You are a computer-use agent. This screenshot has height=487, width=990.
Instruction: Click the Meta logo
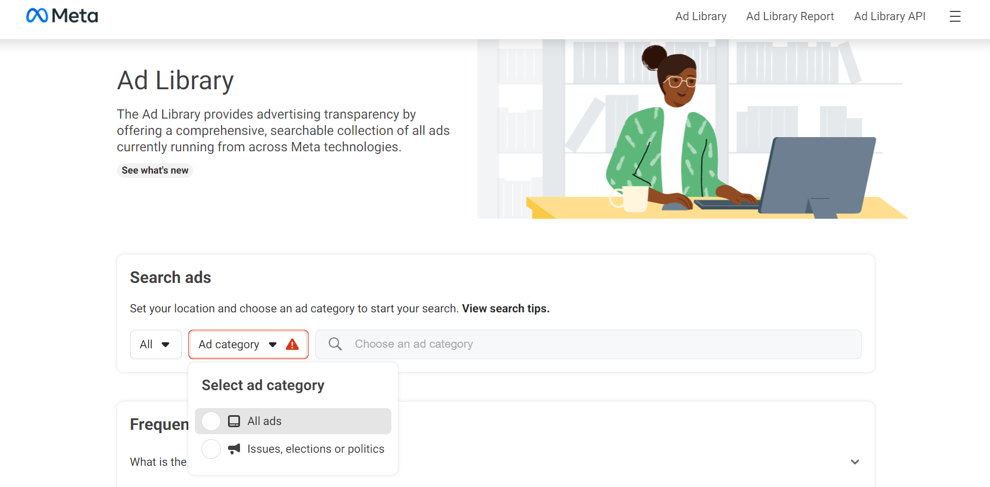62,16
